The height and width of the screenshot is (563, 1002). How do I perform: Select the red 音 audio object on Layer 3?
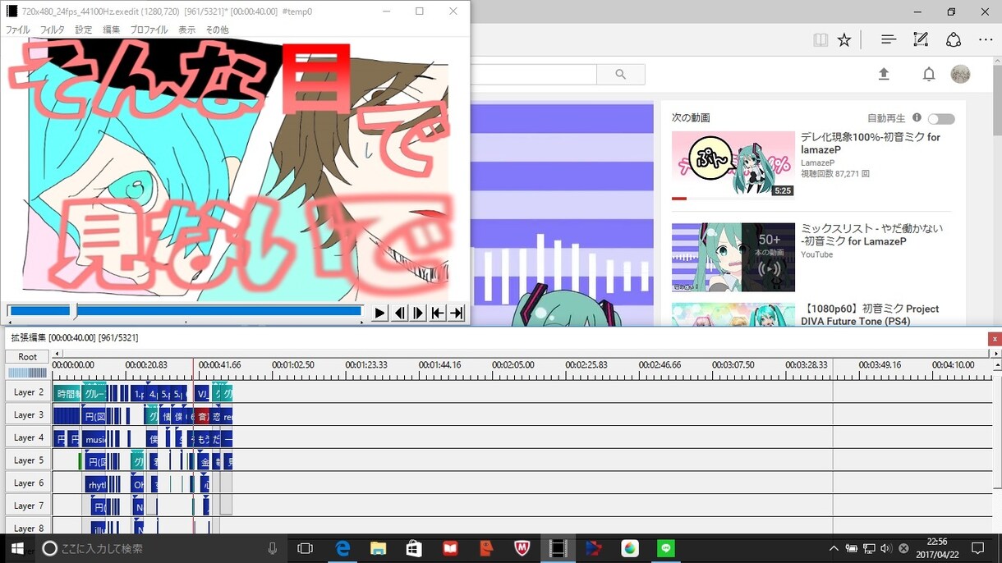point(201,416)
